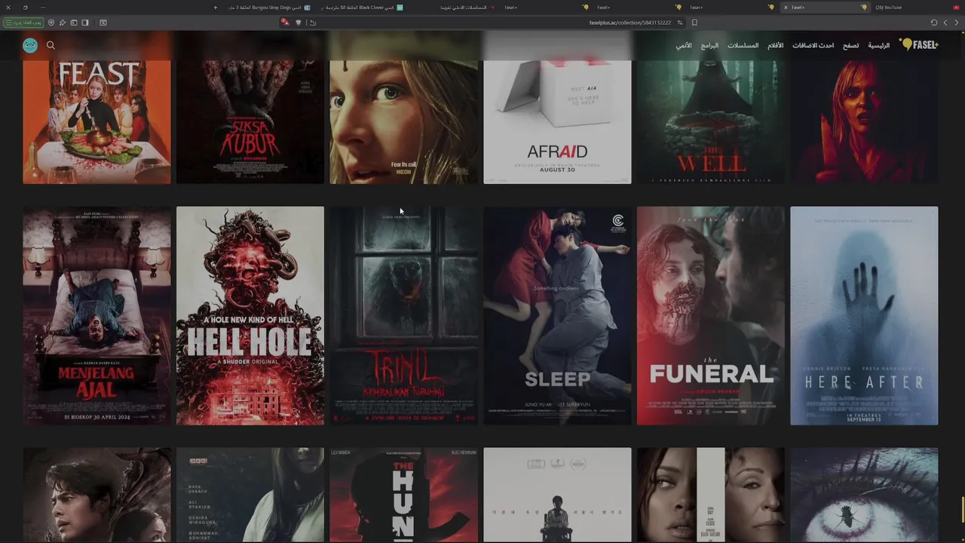Screen dimensions: 965x543
Task: Open the green browser menu button
Action: [23, 23]
